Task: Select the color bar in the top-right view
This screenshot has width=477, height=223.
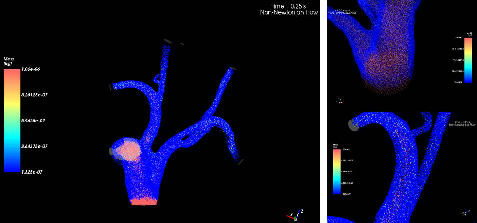Action: click(x=468, y=60)
